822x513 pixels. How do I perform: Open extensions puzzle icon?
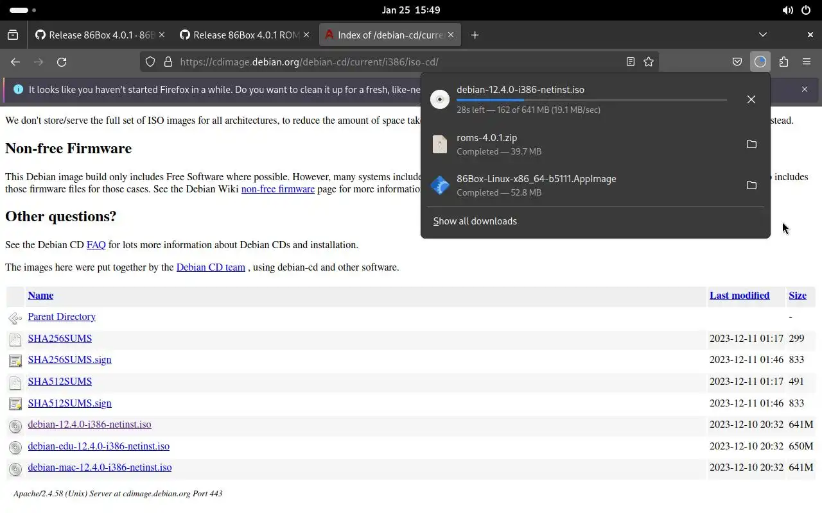783,62
